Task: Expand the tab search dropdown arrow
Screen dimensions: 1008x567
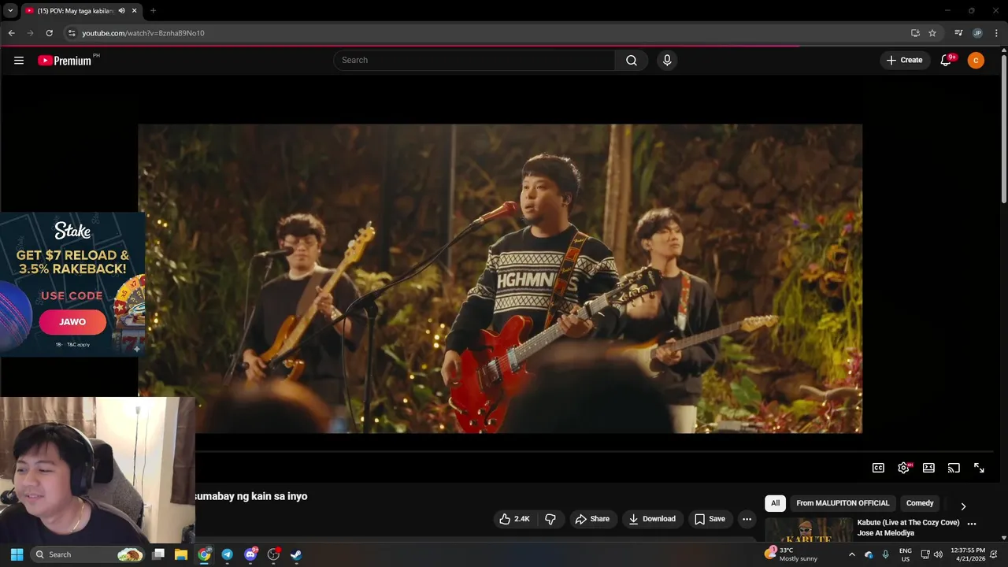Action: click(x=10, y=10)
